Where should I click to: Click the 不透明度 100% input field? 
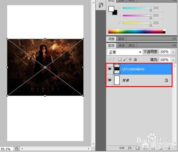(x=165, y=52)
